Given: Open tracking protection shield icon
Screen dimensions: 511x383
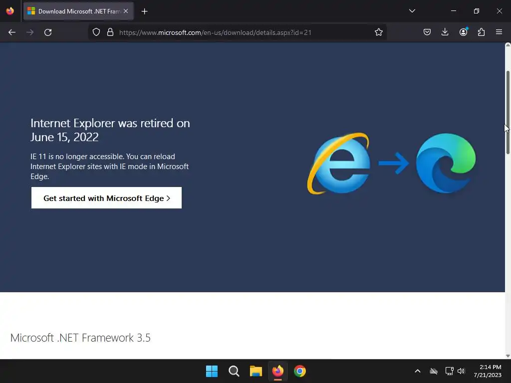Looking at the screenshot, I should [96, 32].
